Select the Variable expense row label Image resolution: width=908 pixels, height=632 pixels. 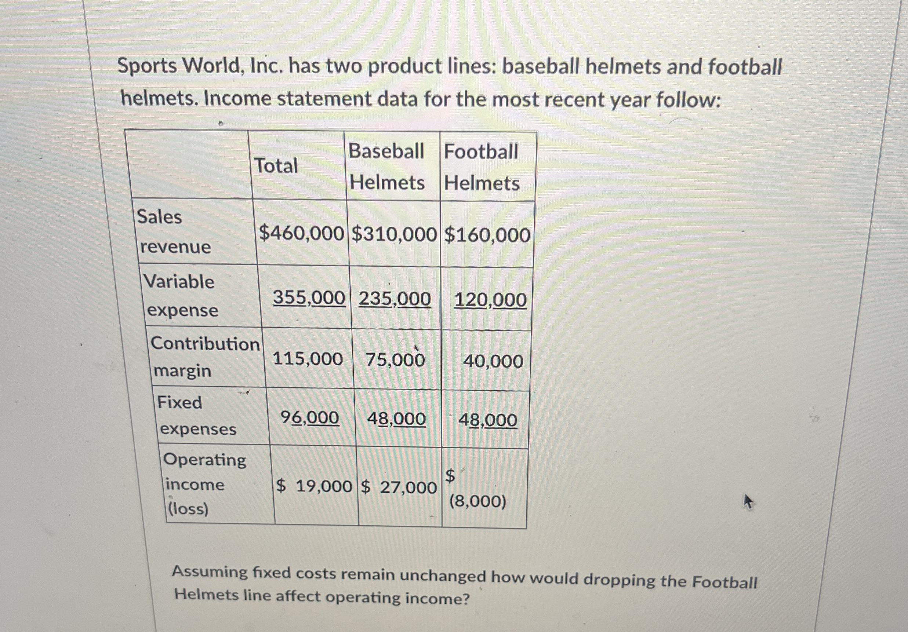pyautogui.click(x=181, y=296)
